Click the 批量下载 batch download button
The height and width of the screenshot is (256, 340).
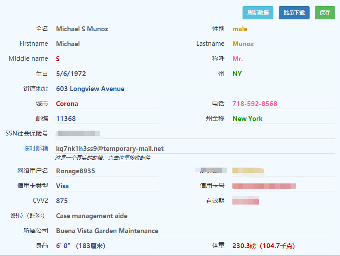click(x=294, y=13)
